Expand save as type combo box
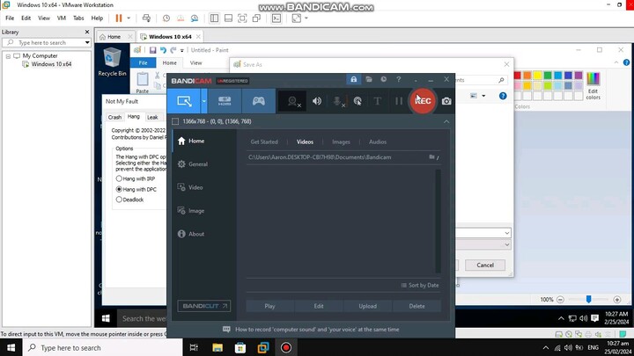634x356 pixels. tap(506, 244)
